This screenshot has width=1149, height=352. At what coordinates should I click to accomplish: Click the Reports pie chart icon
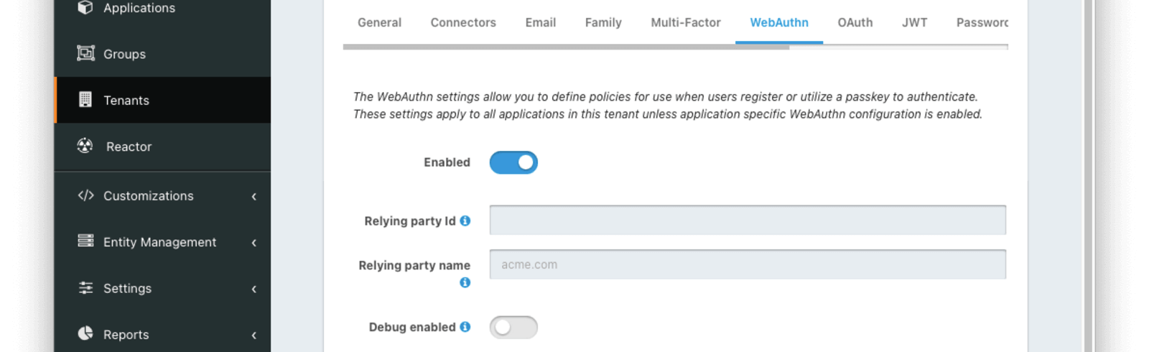[85, 333]
